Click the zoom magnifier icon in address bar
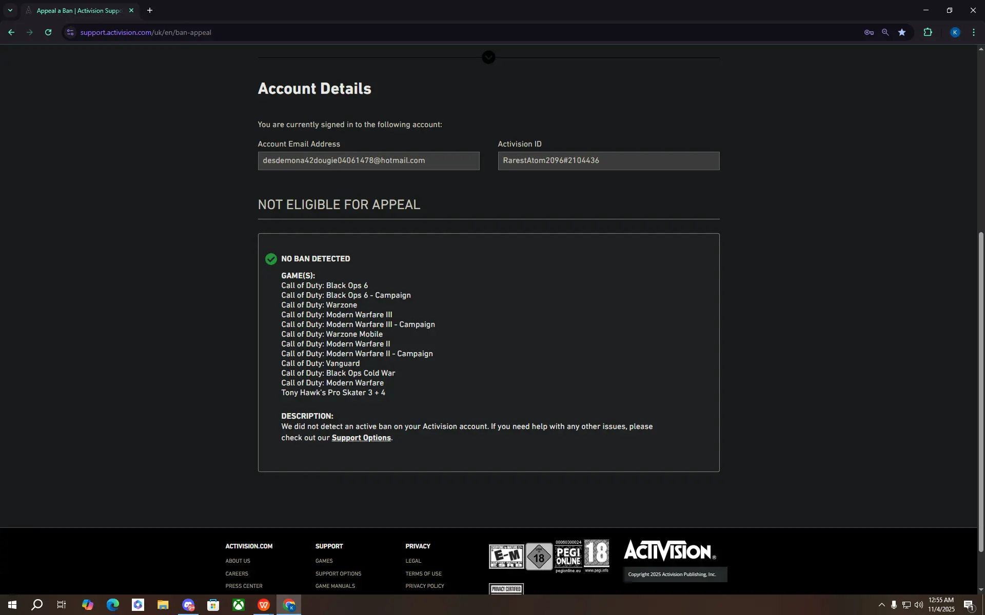This screenshot has width=985, height=615. point(885,32)
